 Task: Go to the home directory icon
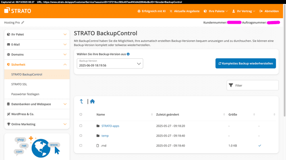click(92, 101)
